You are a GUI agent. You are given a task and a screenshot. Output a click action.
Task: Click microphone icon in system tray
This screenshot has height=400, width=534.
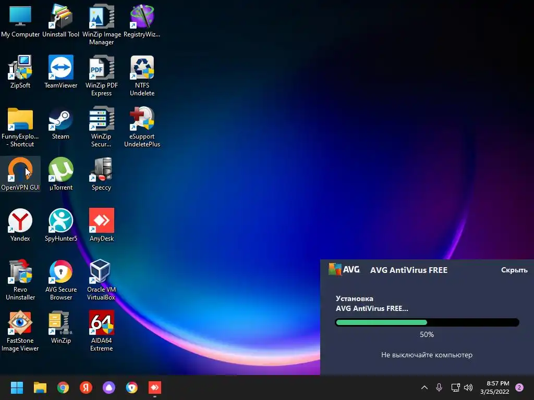click(x=439, y=387)
